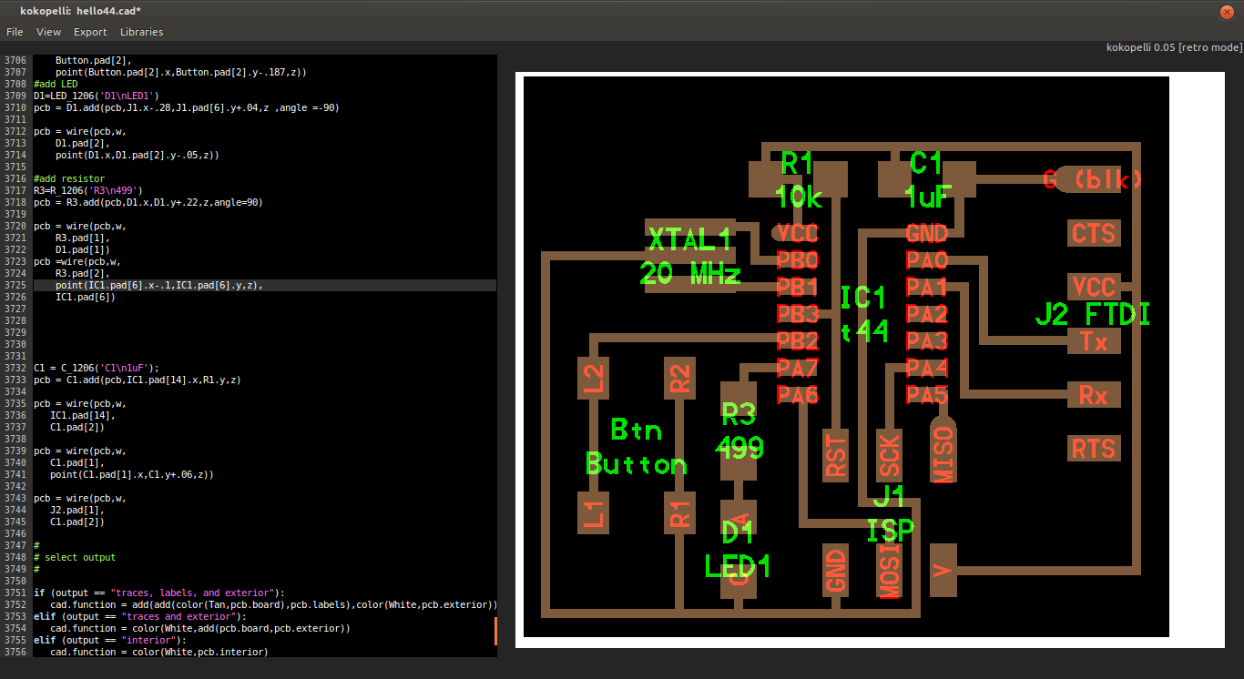Click the PA6 pin of IC1
This screenshot has width=1244, height=679.
tap(798, 396)
